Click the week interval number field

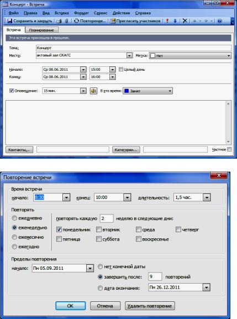[107, 218]
